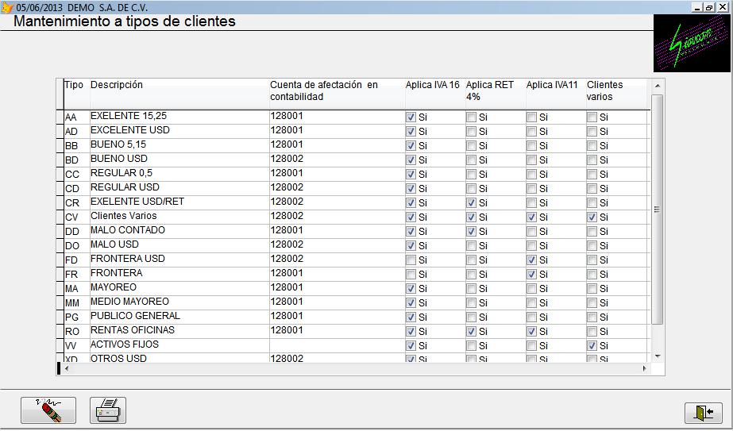Screen dimensions: 733x431
Task: Toggle Aplica RET 4% for RENTAS OFICINAS
Action: pyautogui.click(x=471, y=332)
